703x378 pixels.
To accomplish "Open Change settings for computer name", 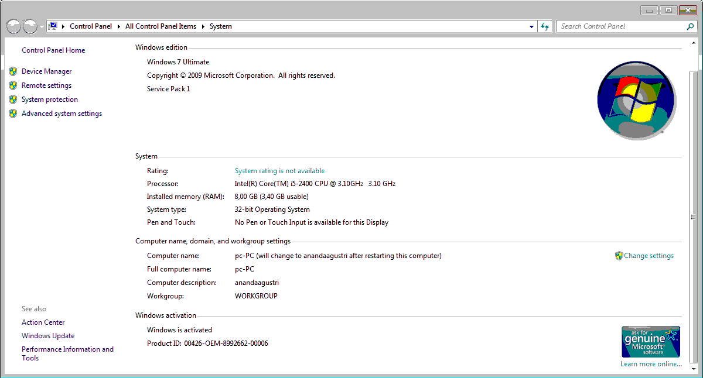I will pos(649,256).
